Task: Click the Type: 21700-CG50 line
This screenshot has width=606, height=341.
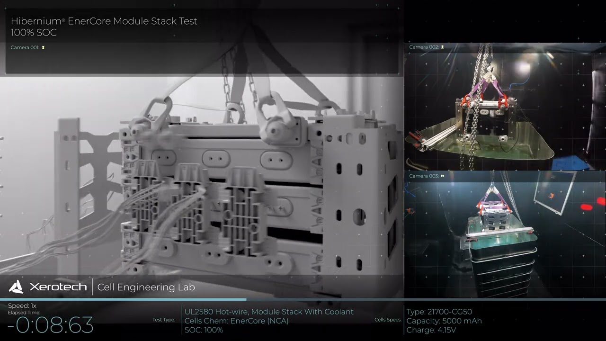Action: [439, 312]
